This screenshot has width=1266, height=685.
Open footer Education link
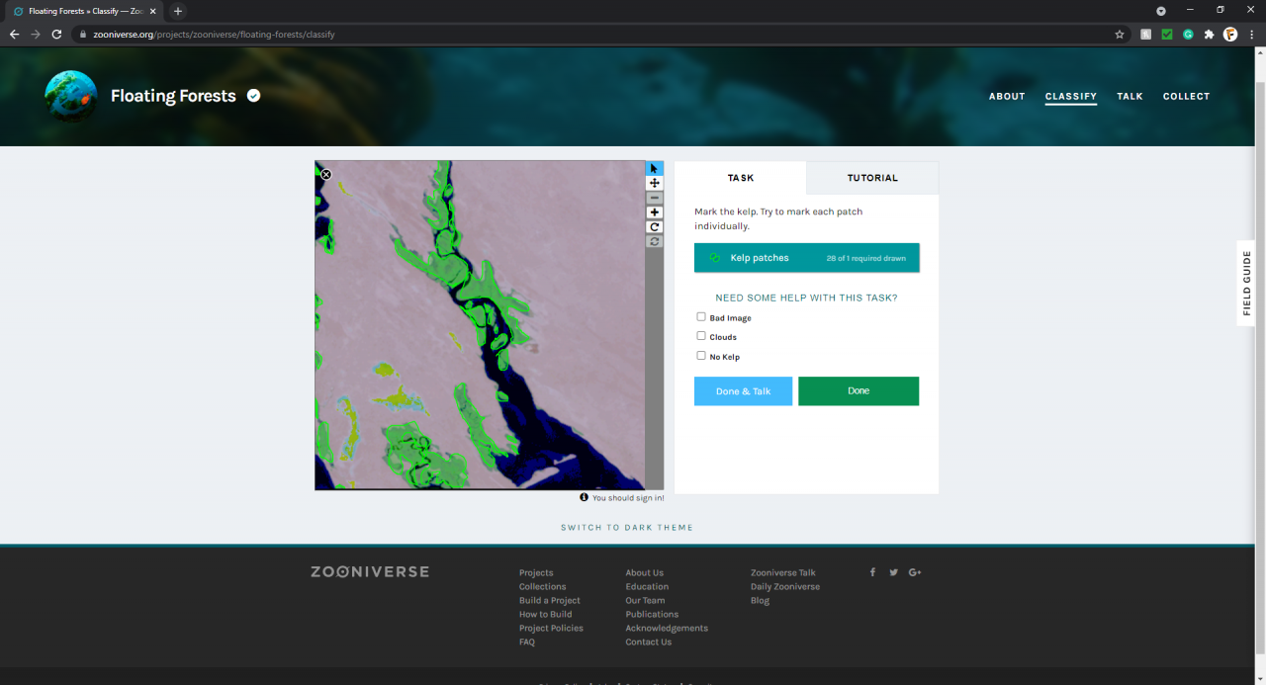click(647, 587)
